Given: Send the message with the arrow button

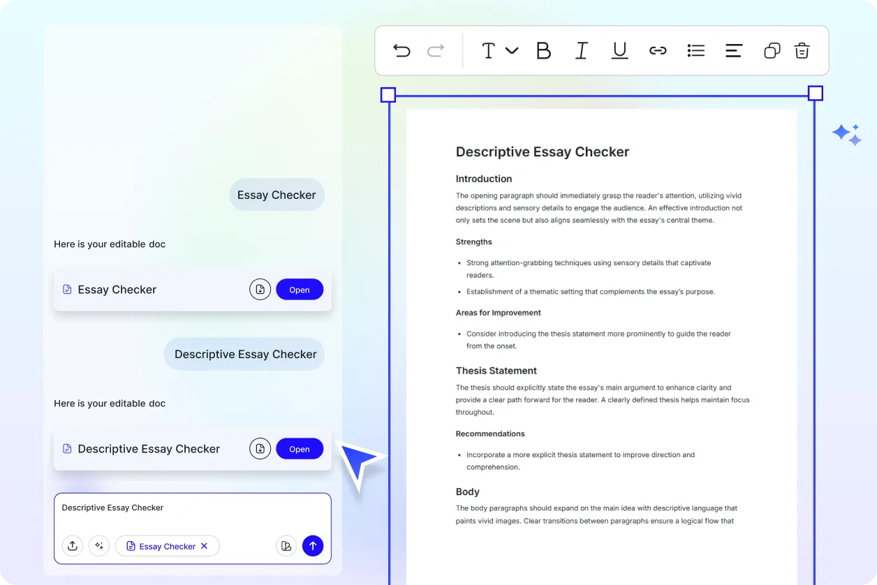Looking at the screenshot, I should 313,546.
